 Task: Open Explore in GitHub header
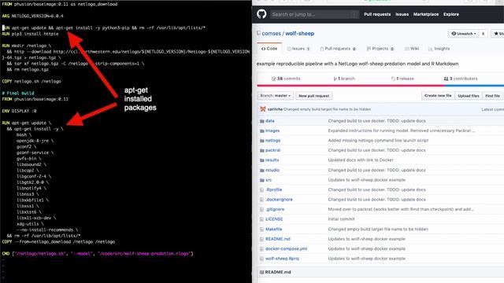451,14
